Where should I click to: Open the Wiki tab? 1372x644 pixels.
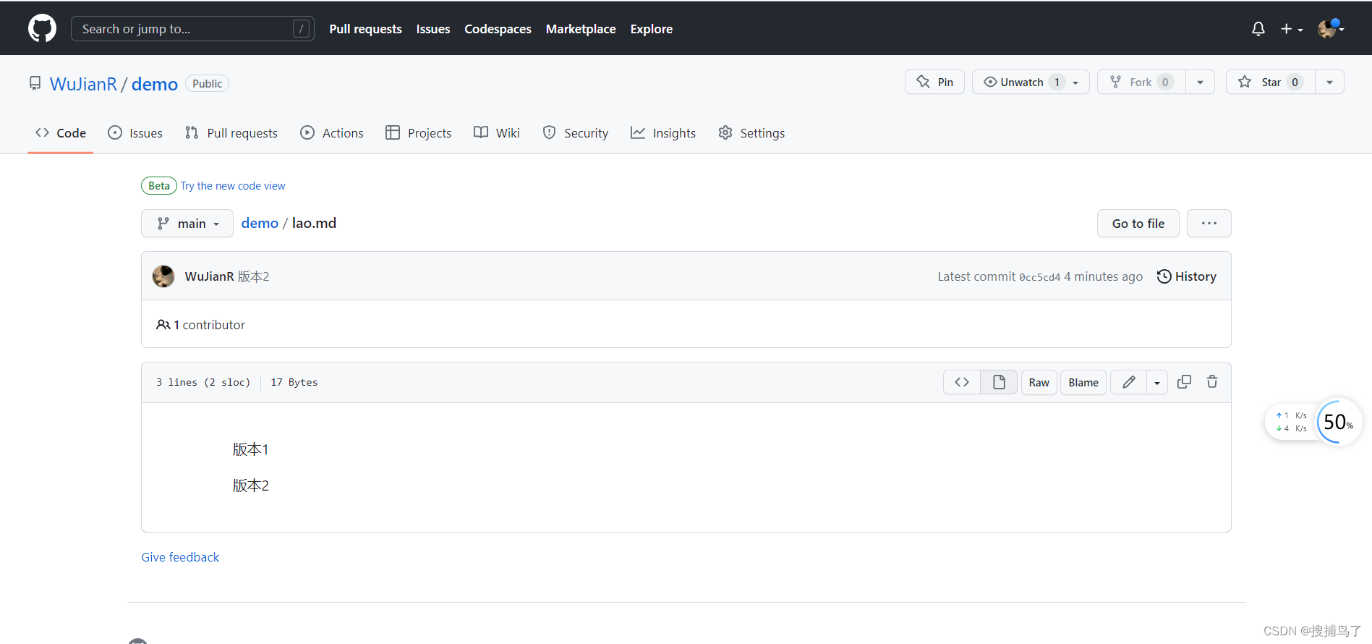tap(497, 133)
